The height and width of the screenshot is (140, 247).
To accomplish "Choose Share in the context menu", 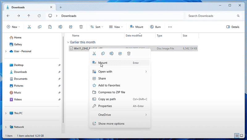I will 120,78.
